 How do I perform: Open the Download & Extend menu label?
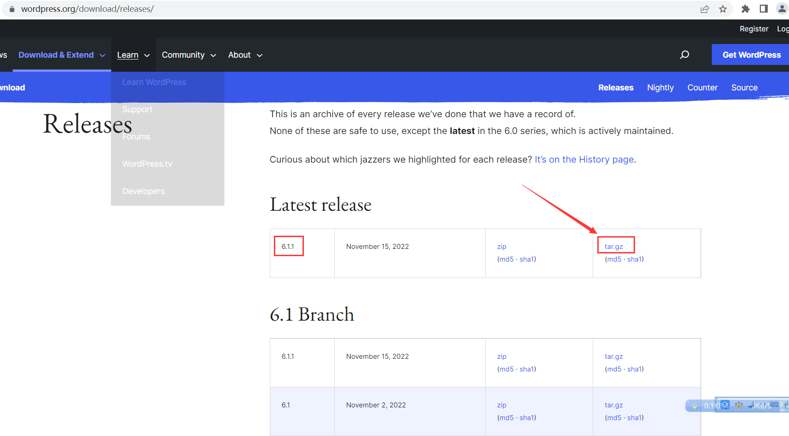coord(56,55)
